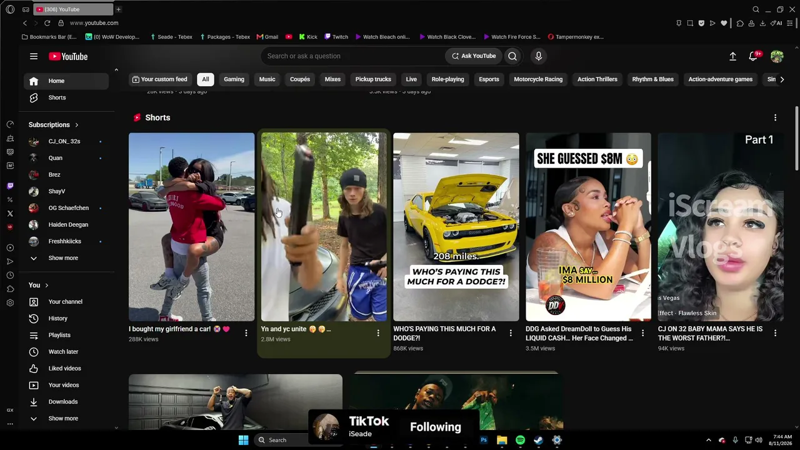The height and width of the screenshot is (450, 800).
Task: Show hidden system tray icons
Action: tap(708, 440)
